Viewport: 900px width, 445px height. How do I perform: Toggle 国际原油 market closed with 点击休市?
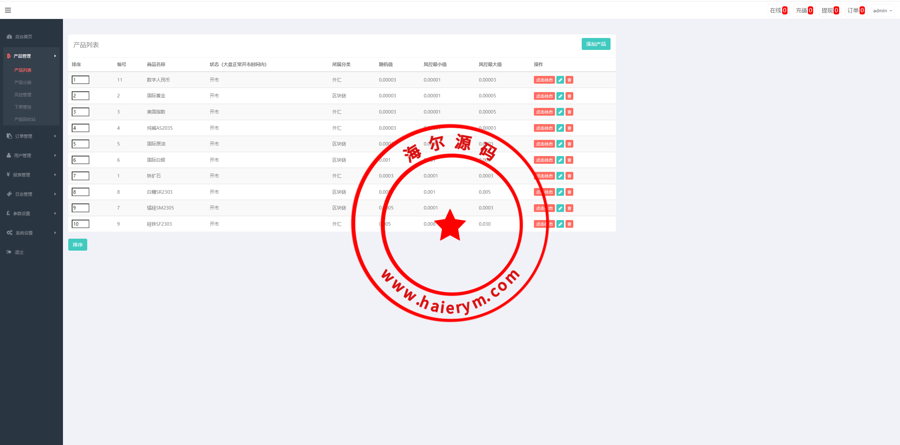[544, 144]
